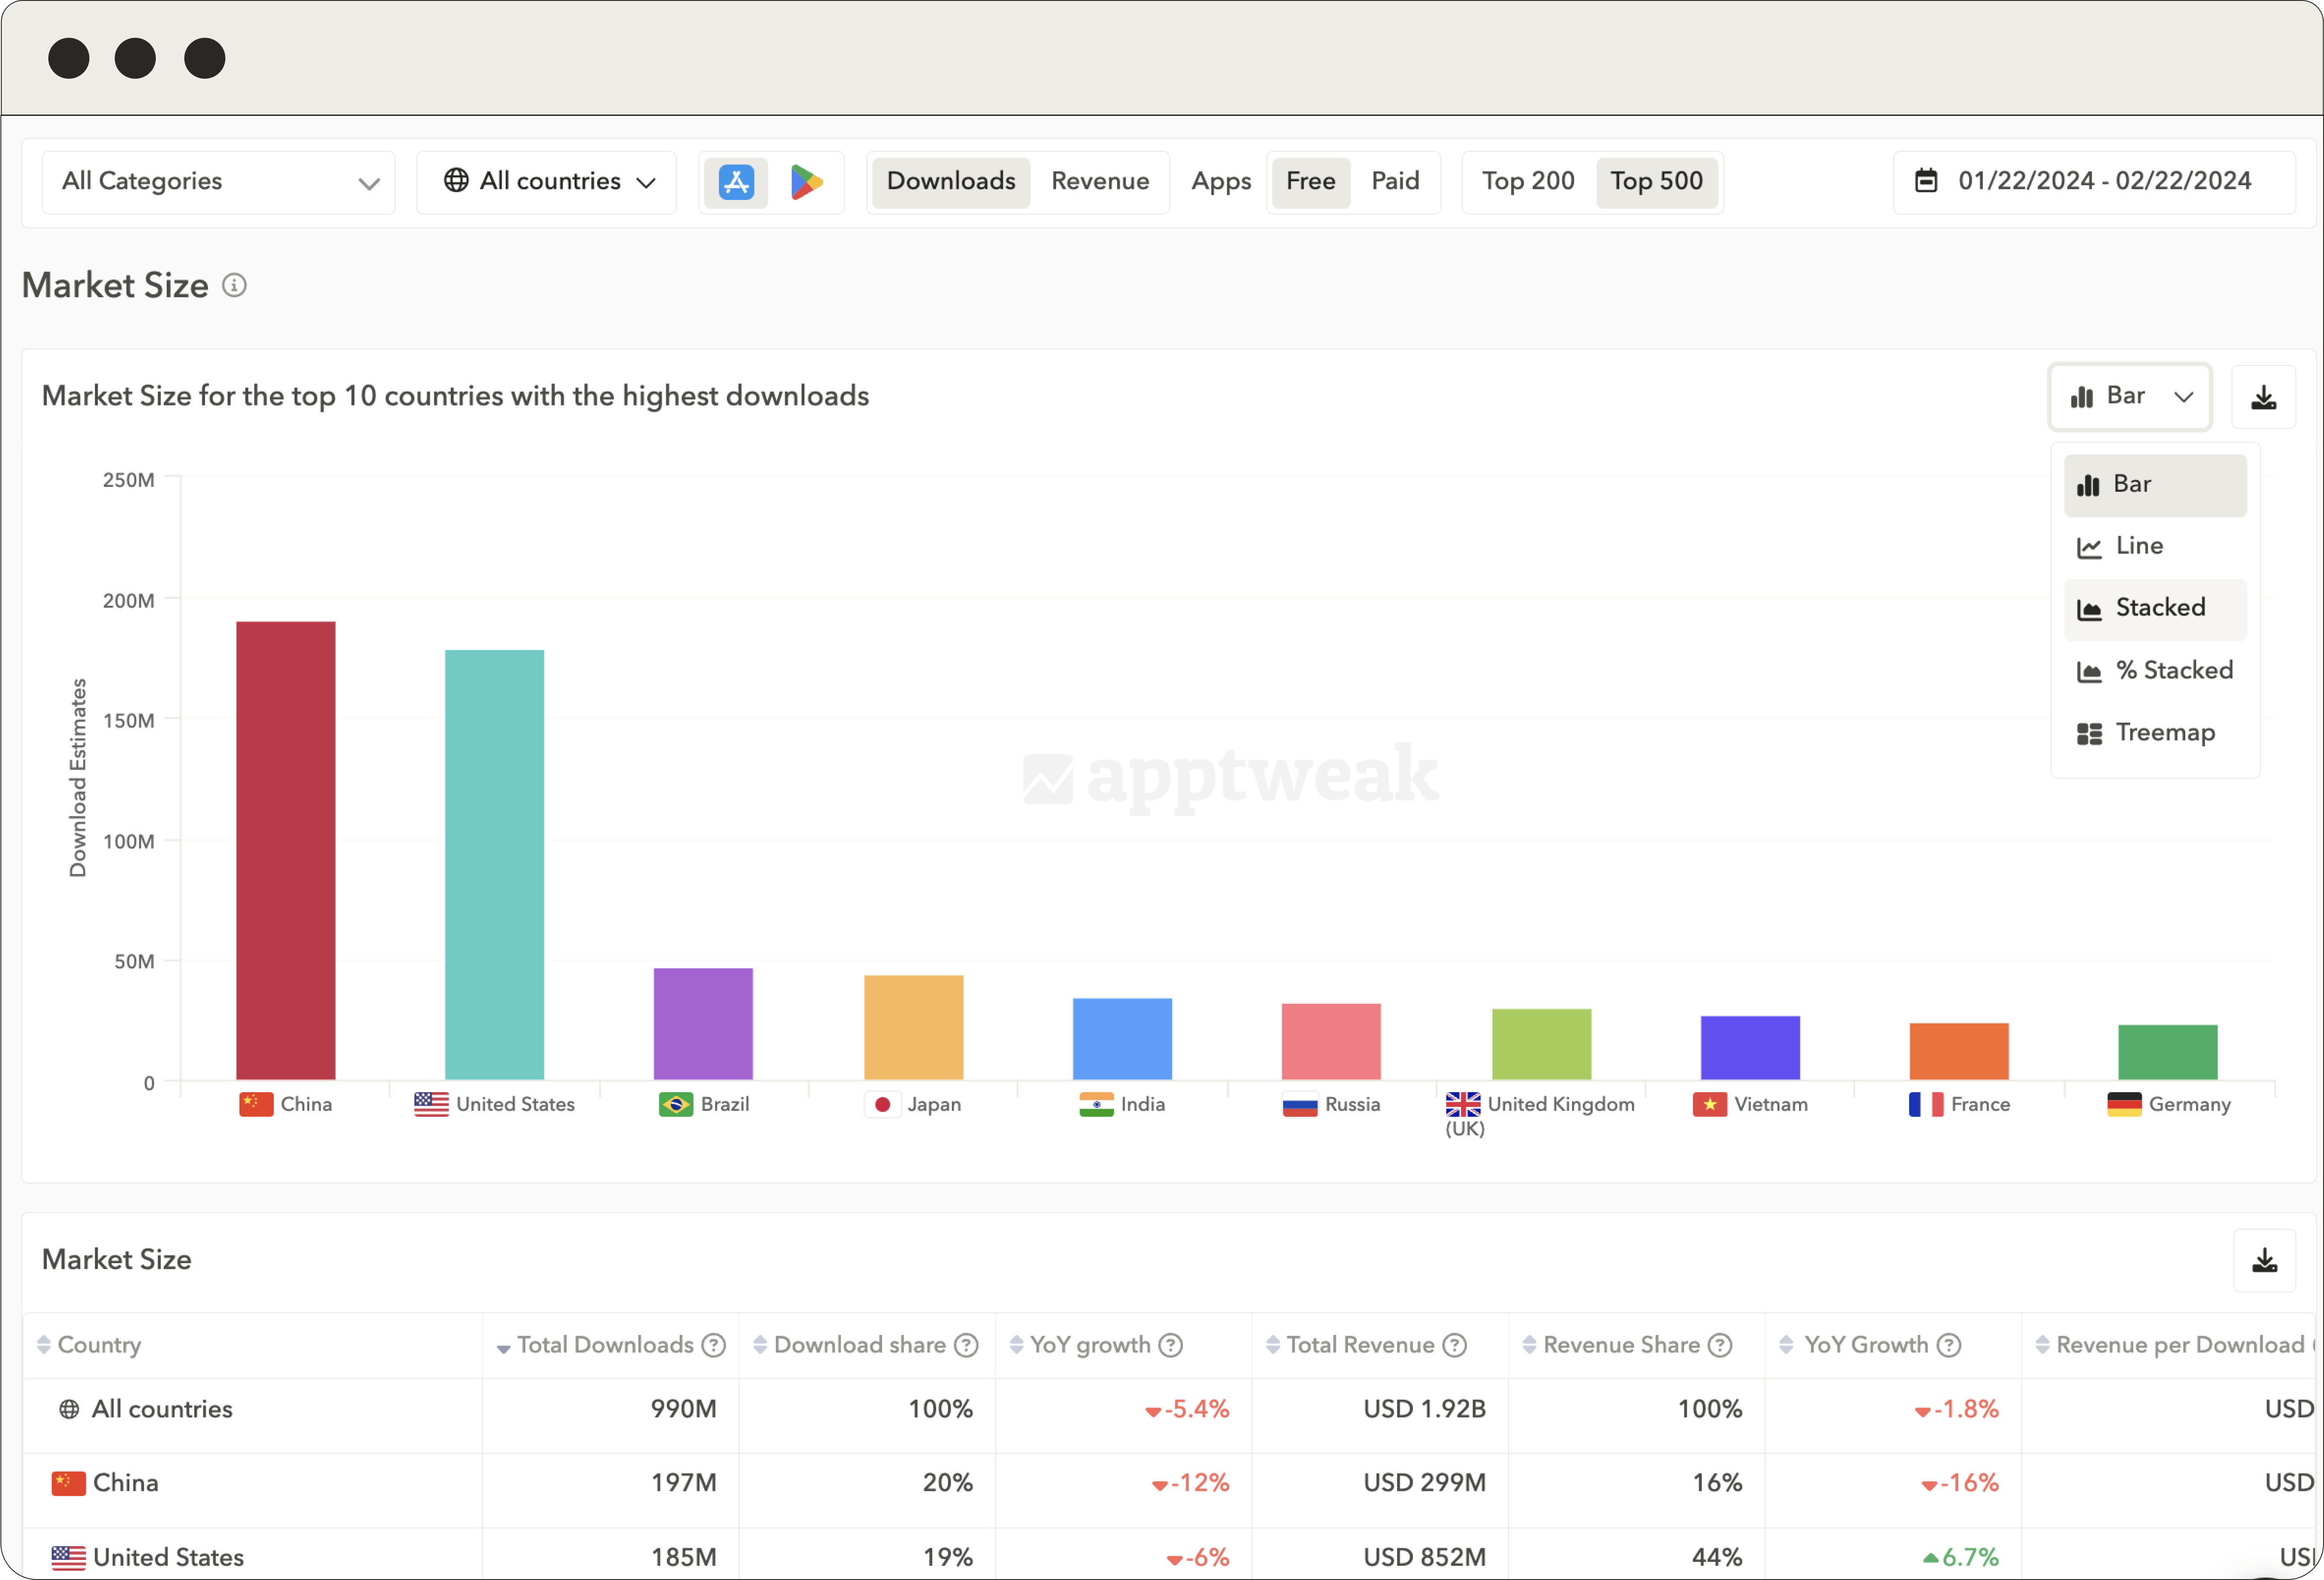
Task: Select the Downloads tab
Action: click(x=950, y=181)
